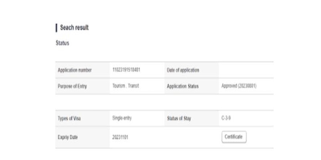Viewport: 321px width, 160px height.
Task: Click the Types of Visa label
Action: (x=69, y=119)
